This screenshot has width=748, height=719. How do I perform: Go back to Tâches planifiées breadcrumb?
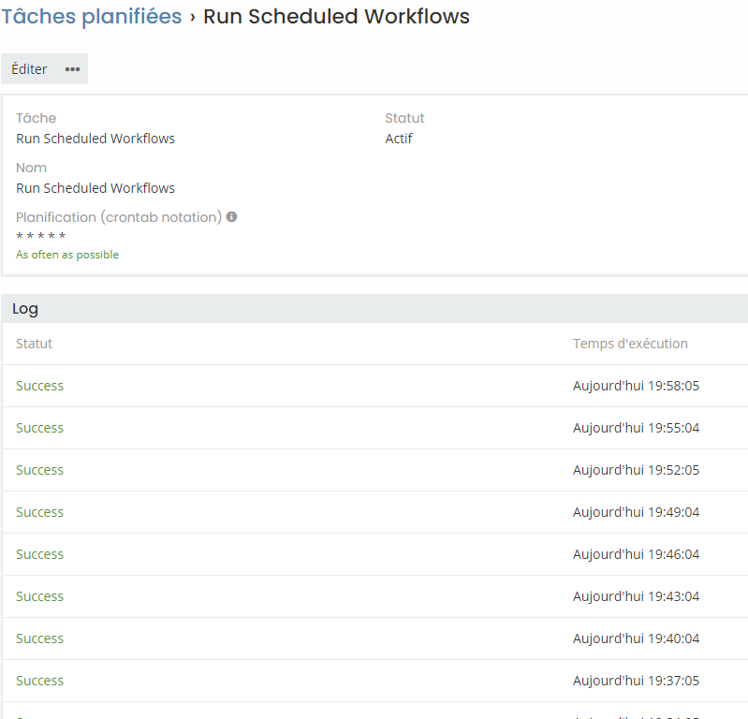pyautogui.click(x=92, y=17)
